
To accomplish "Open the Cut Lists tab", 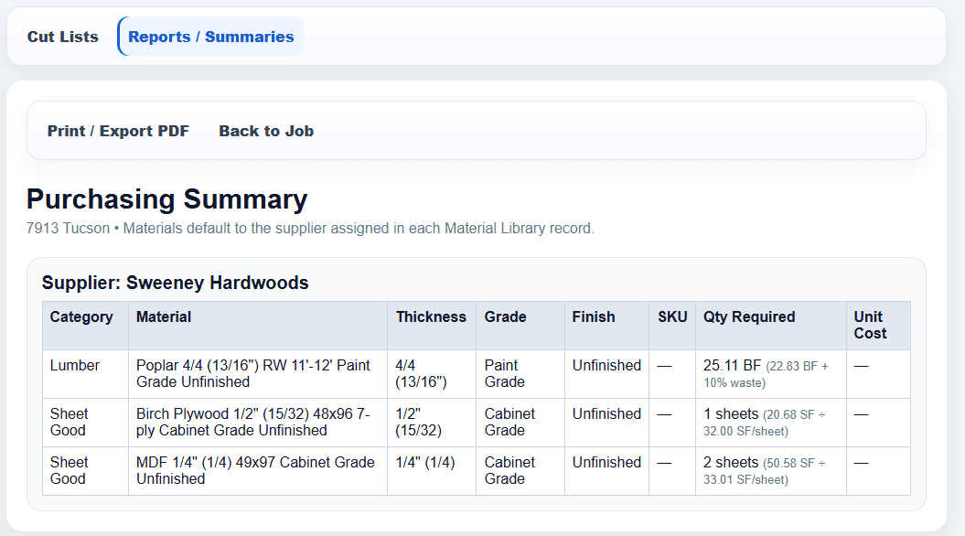I will (x=63, y=37).
